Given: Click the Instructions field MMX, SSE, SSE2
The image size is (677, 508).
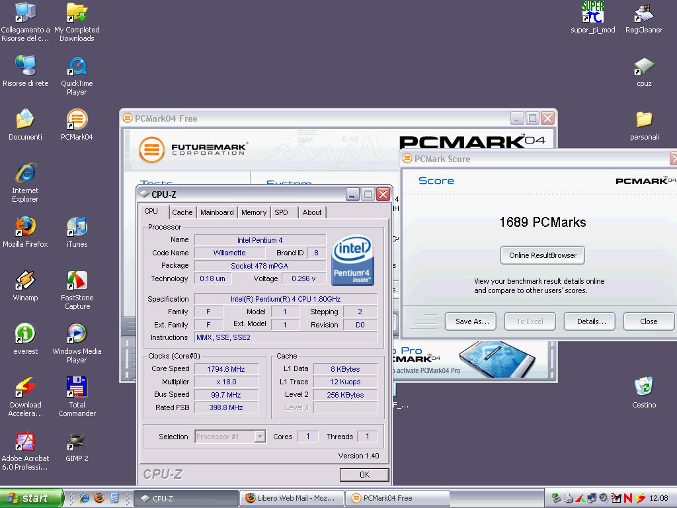Looking at the screenshot, I should point(286,337).
